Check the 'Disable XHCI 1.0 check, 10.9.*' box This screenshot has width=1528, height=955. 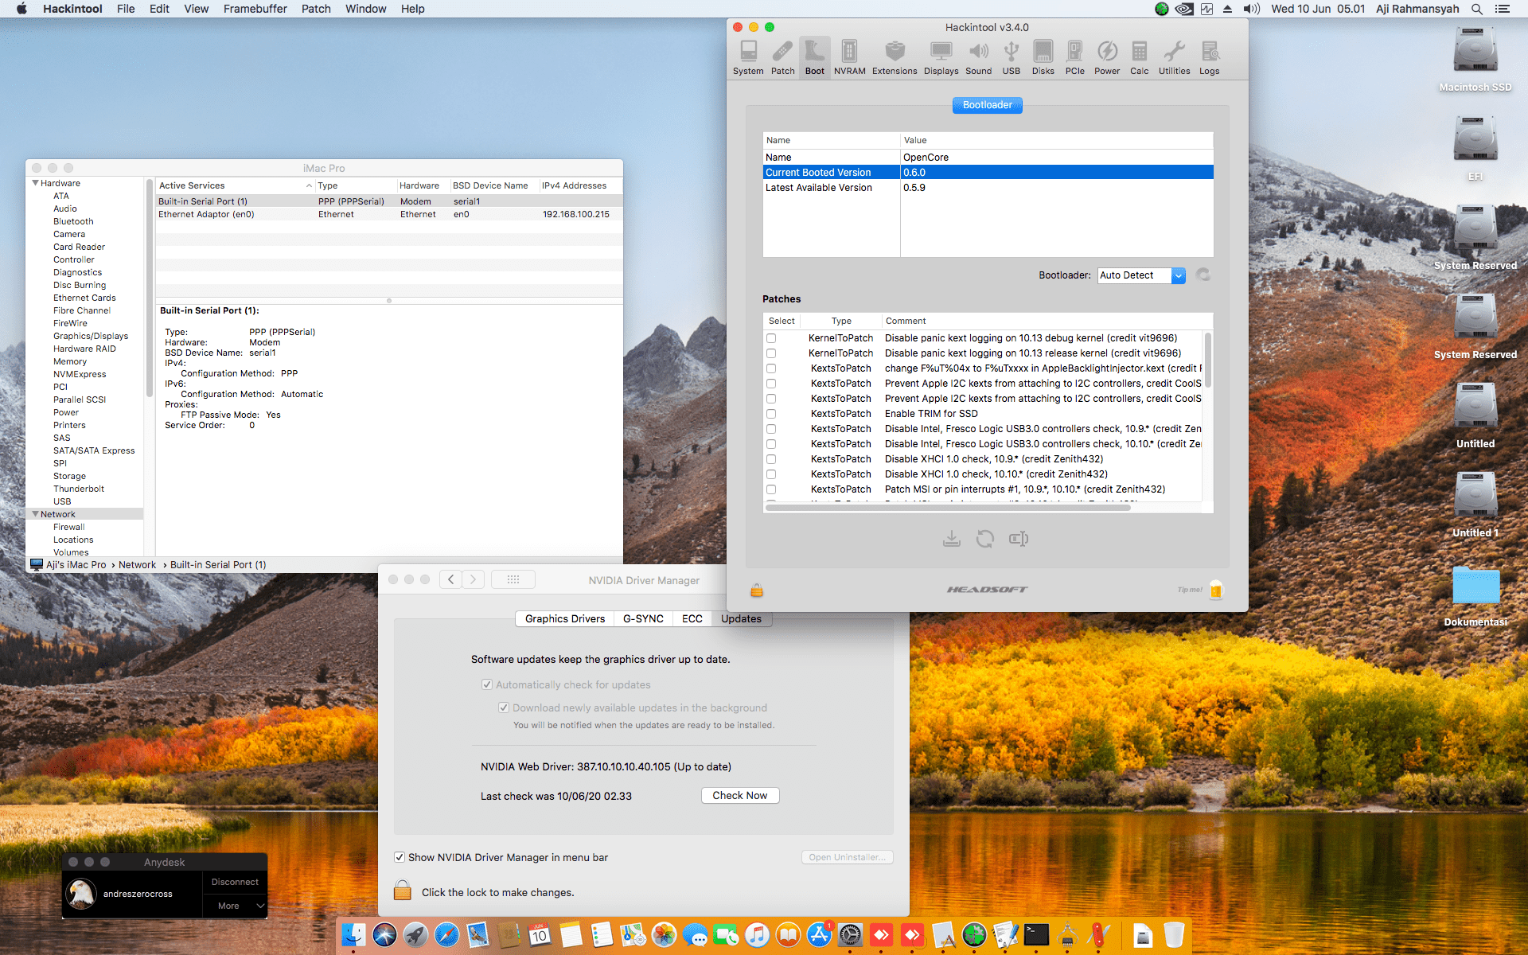pyautogui.click(x=771, y=459)
